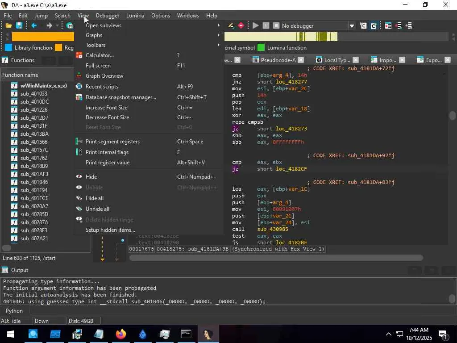Viewport: 457px width, 343px height.
Task: Pause the process button
Action: point(266,25)
